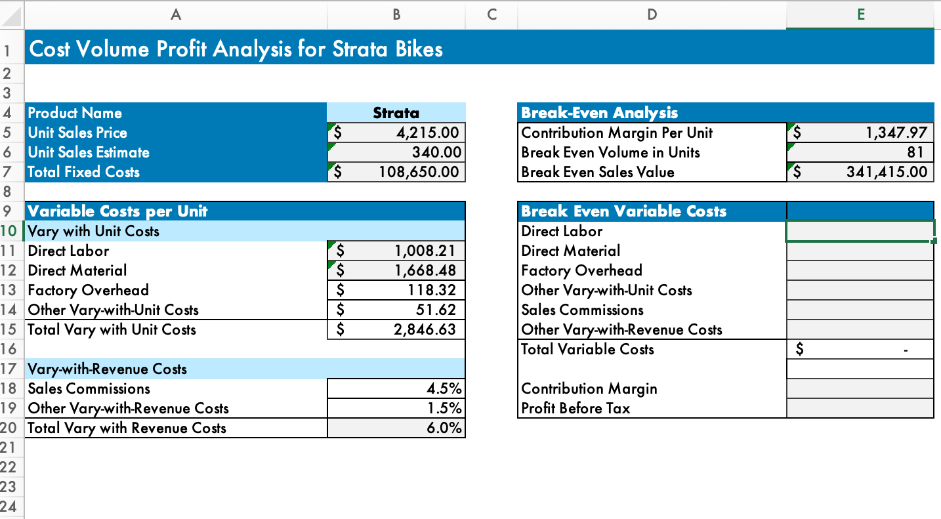The image size is (941, 519).
Task: Select empty Other Vary-with-Unit Costs cell in column E
Action: [860, 290]
